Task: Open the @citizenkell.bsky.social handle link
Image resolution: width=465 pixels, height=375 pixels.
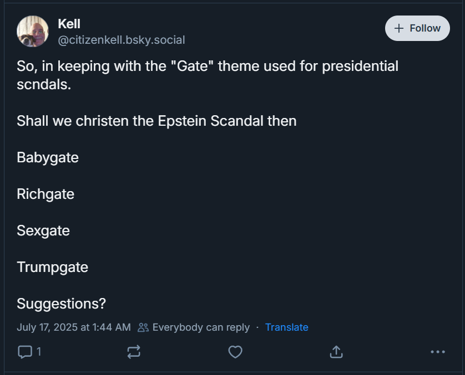Action: [x=122, y=40]
